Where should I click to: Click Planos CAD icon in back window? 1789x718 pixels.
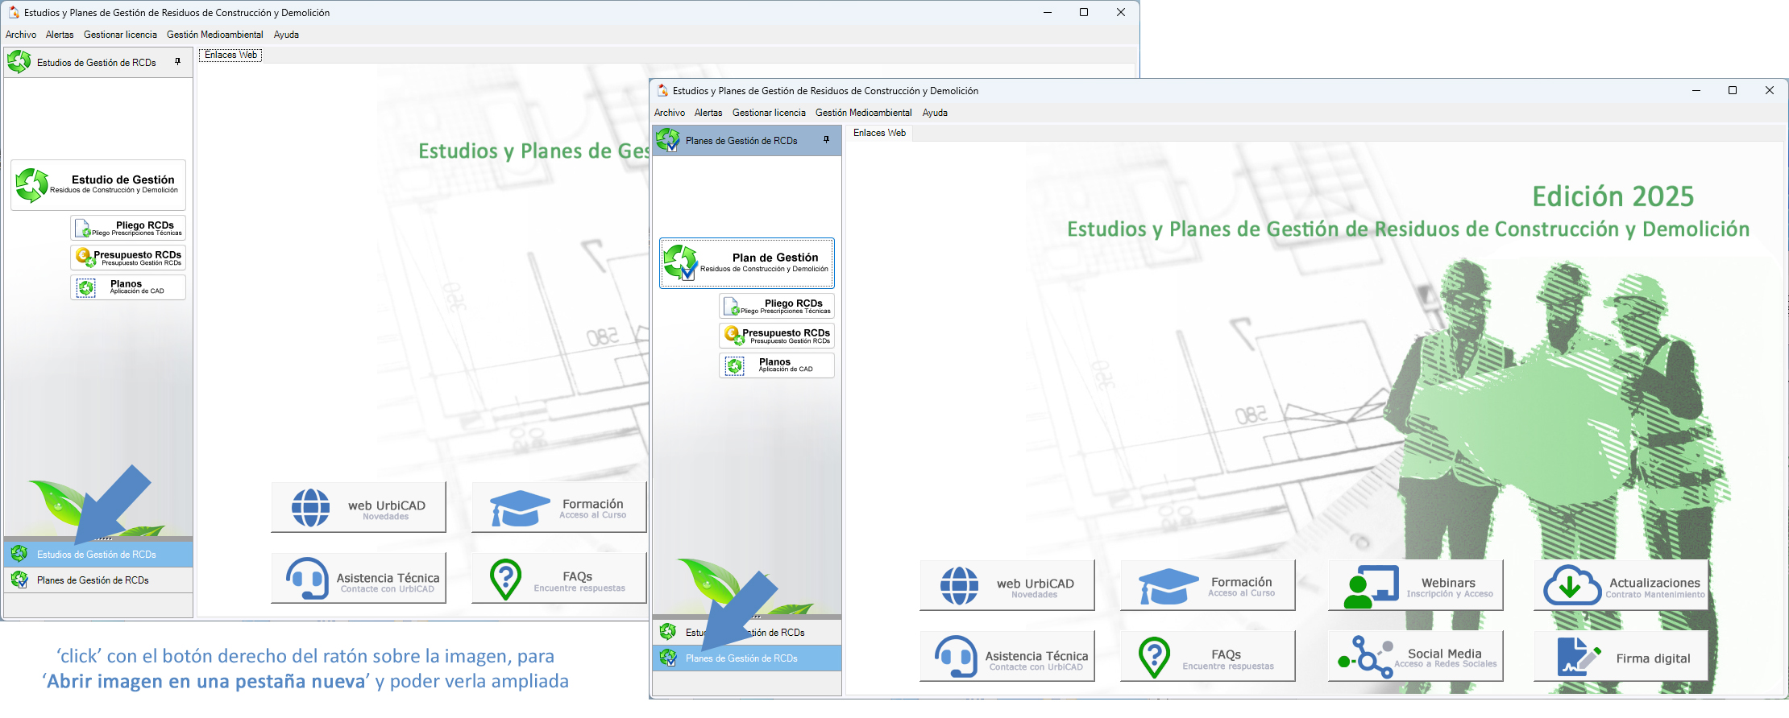point(85,287)
